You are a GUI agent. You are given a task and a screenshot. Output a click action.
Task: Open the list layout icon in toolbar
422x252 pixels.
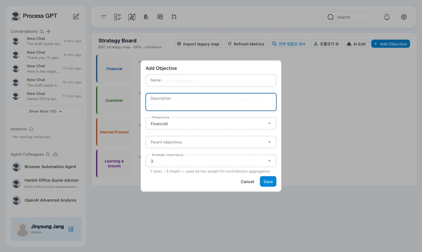click(x=118, y=17)
